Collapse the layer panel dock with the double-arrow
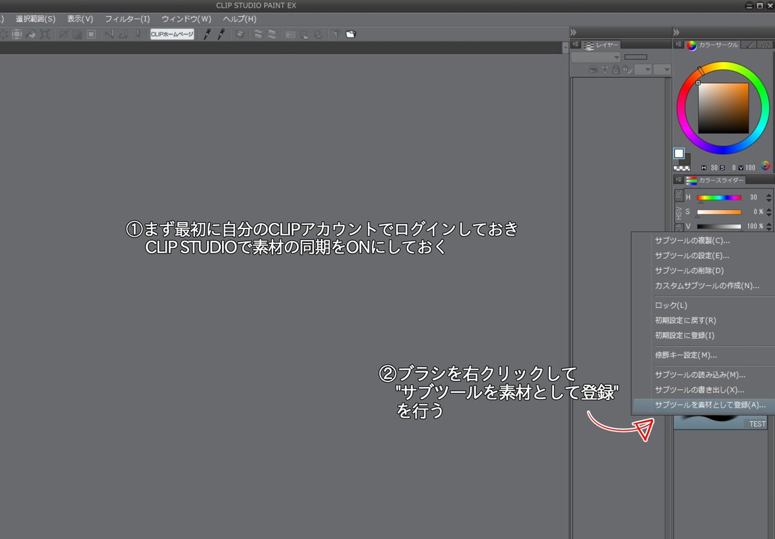 pyautogui.click(x=573, y=33)
